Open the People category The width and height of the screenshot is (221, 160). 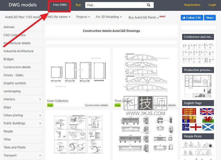[x=8, y=131]
